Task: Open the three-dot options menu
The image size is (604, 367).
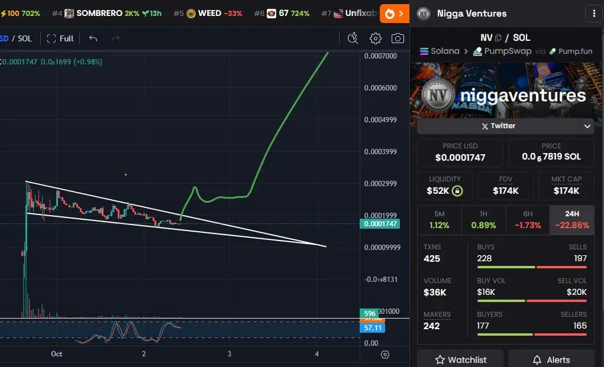Action: pos(593,14)
